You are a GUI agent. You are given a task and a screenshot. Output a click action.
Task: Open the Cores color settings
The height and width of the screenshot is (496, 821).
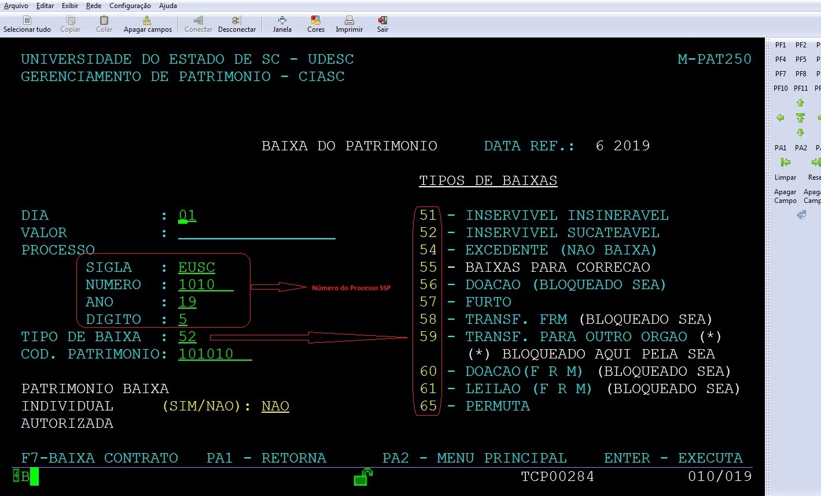point(315,21)
